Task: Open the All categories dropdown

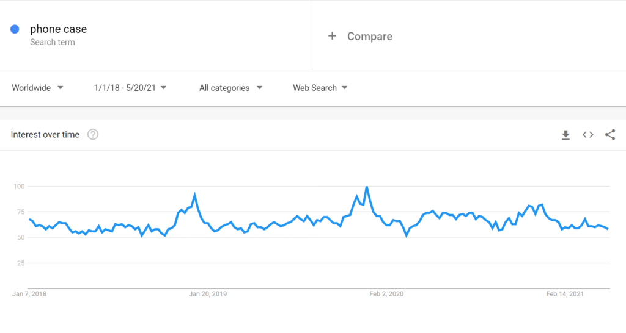Action: click(x=230, y=88)
